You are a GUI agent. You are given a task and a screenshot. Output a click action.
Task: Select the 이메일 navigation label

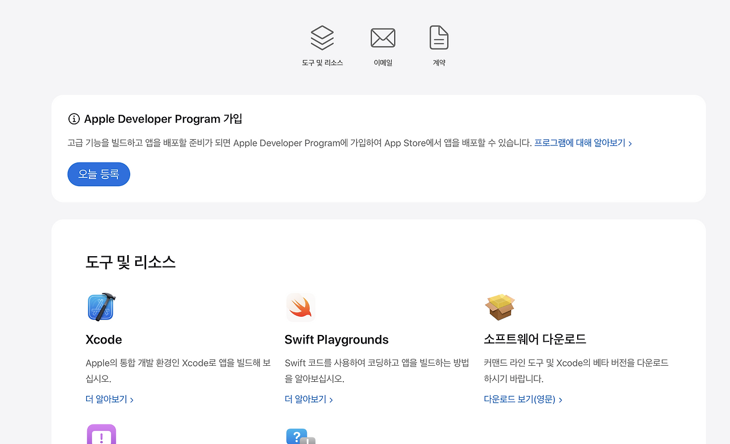383,63
